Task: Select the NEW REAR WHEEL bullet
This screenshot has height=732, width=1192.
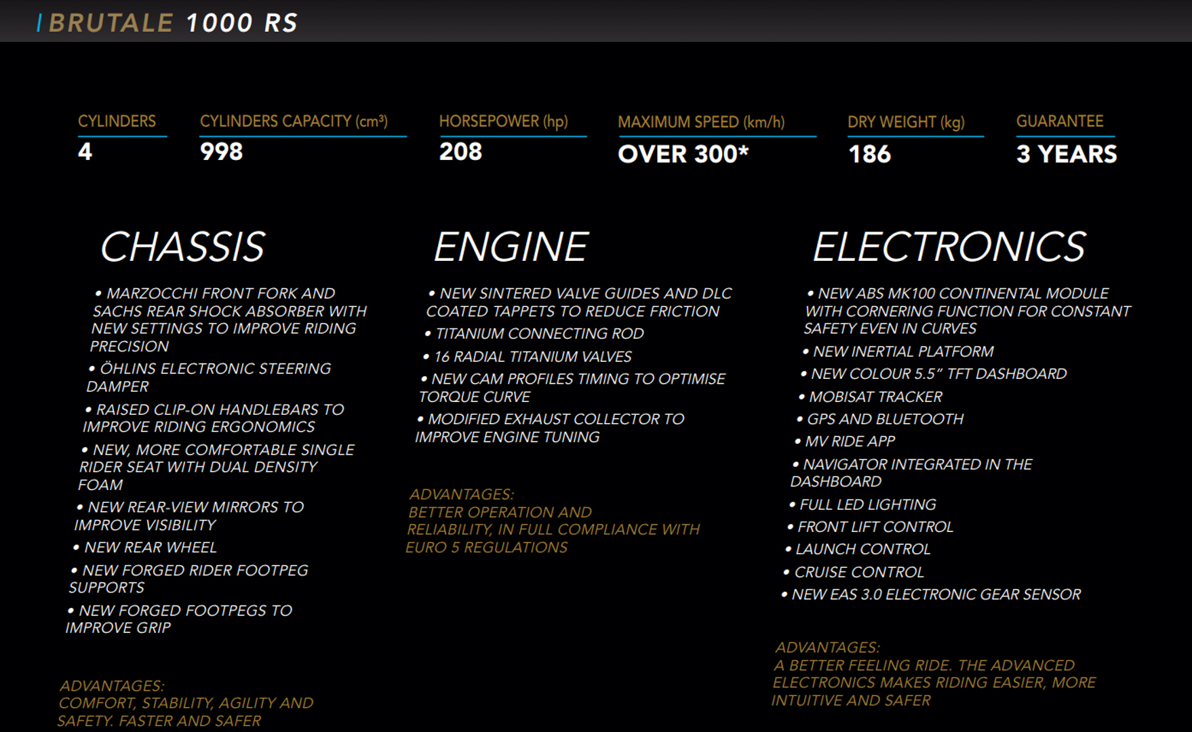Action: click(x=150, y=547)
